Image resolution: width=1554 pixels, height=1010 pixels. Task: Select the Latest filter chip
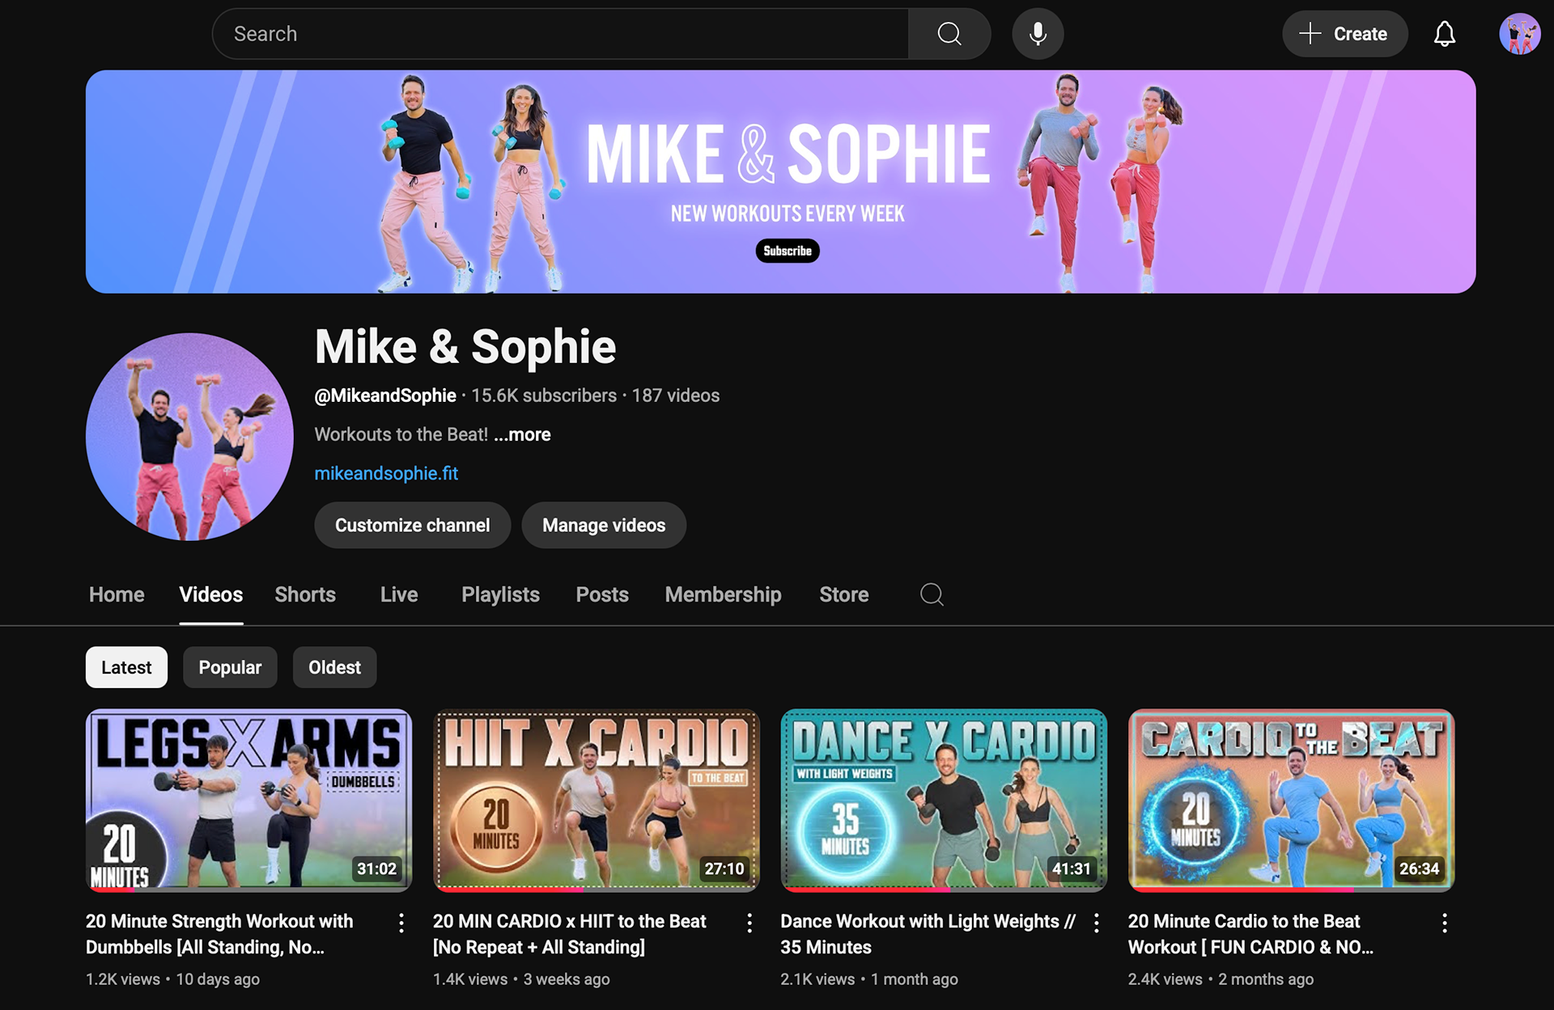(x=126, y=667)
